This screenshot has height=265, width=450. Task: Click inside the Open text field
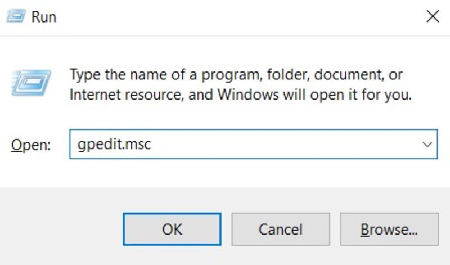[281, 145]
